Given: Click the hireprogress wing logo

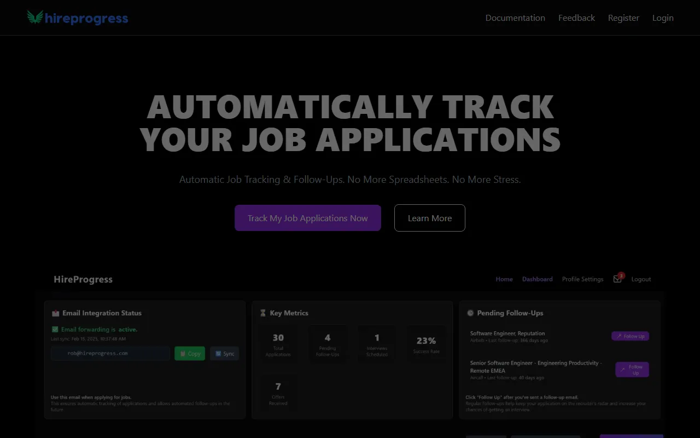Looking at the screenshot, I should (35, 18).
